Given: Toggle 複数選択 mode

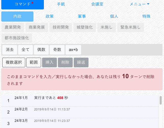Looking at the screenshot, I should (14, 62).
